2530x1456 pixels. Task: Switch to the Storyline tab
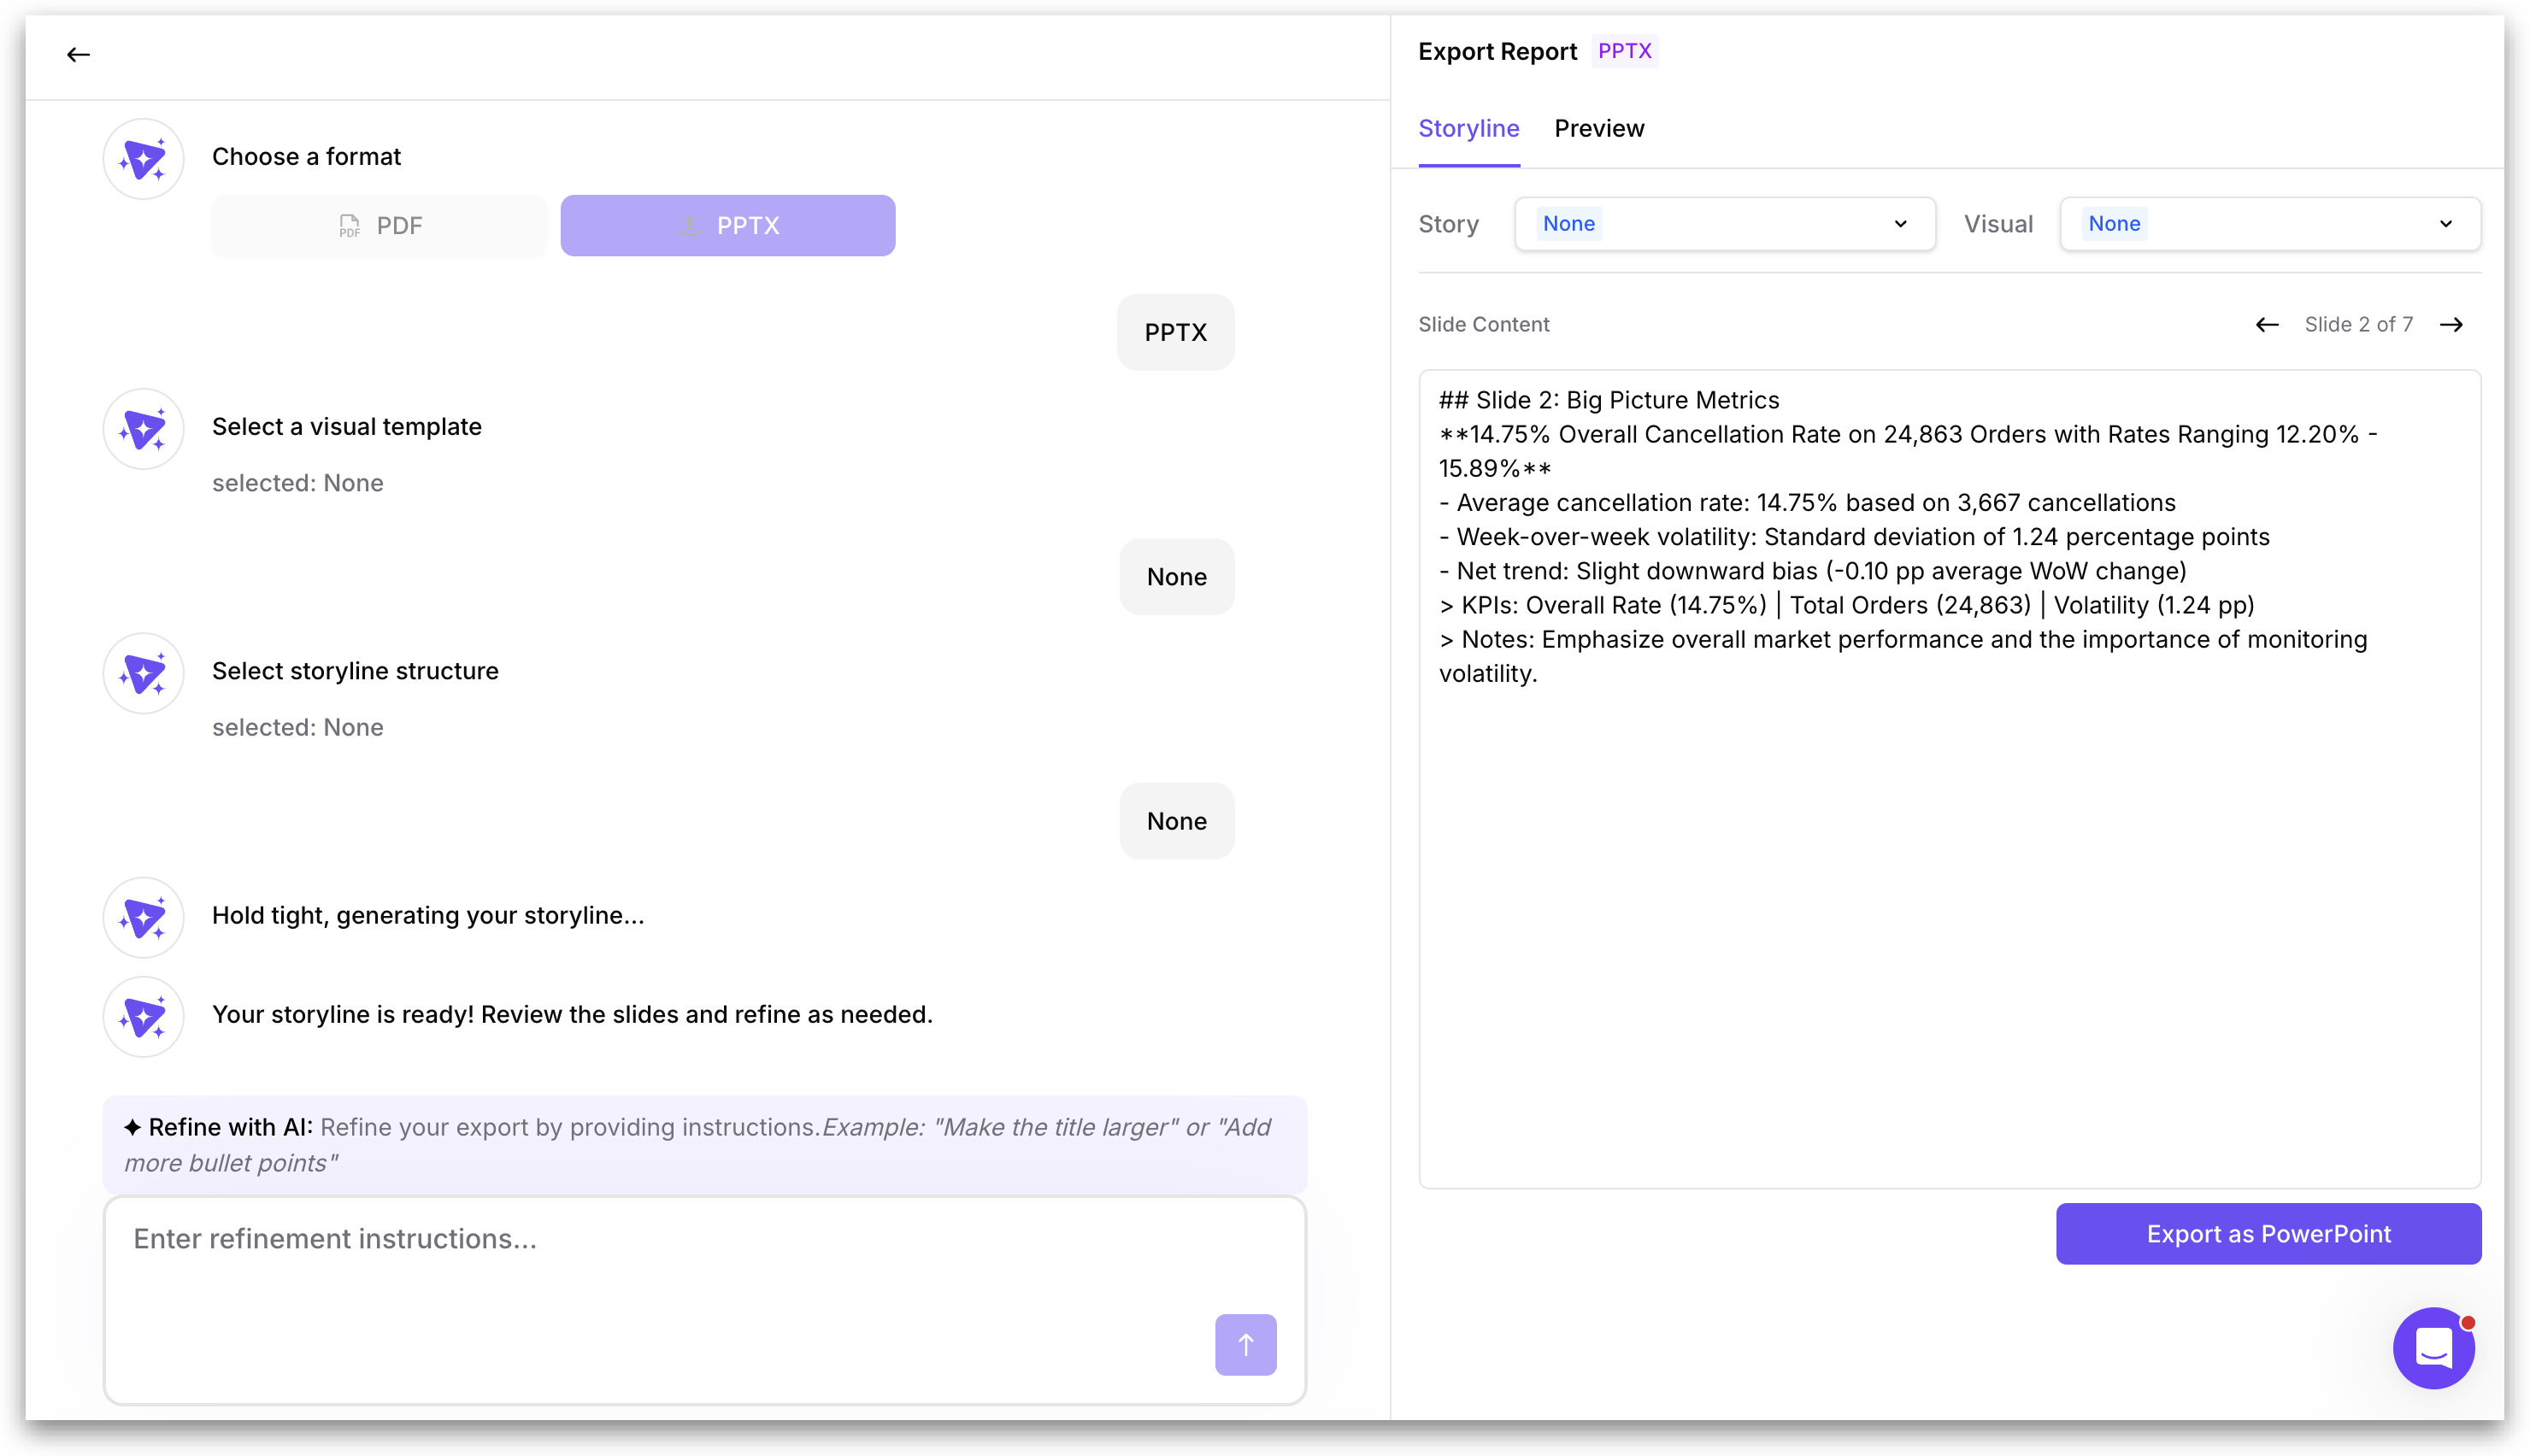tap(1468, 129)
